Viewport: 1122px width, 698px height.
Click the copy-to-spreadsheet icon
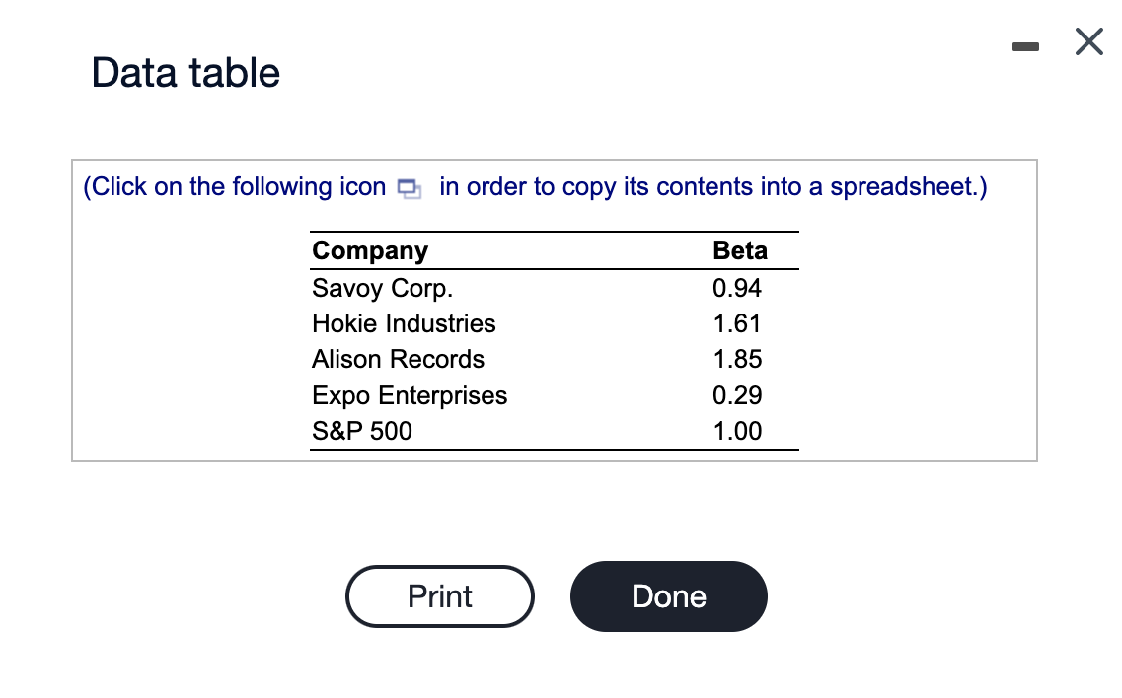click(x=409, y=188)
